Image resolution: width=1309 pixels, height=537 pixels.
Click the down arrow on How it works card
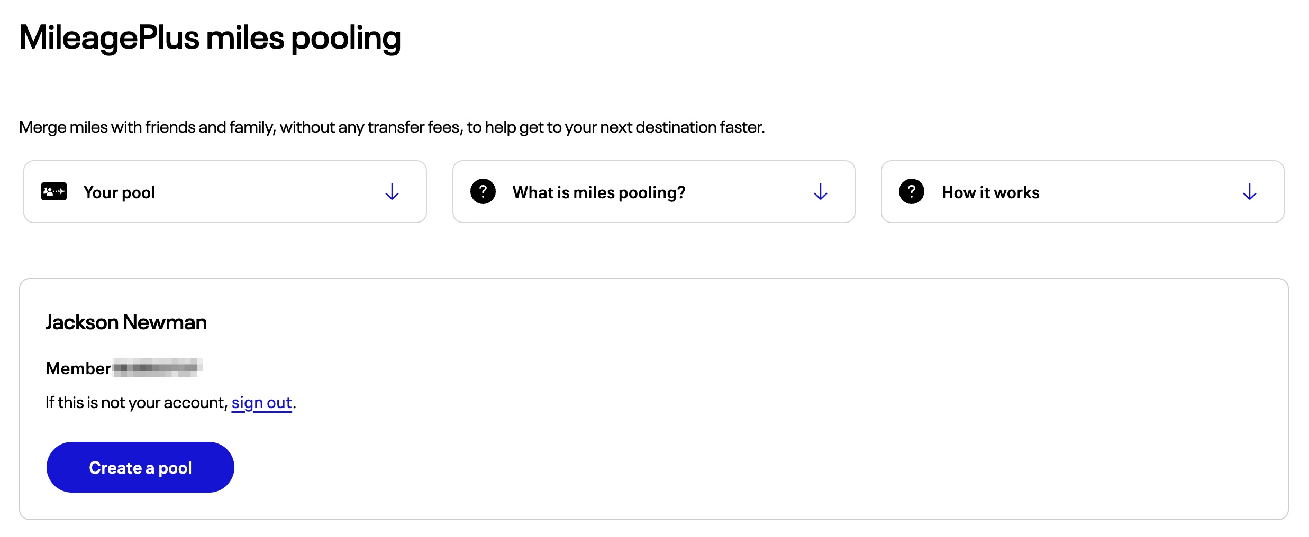(1250, 191)
